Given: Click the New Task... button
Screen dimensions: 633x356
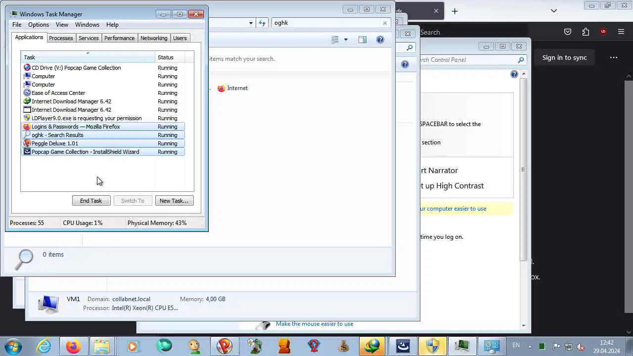Looking at the screenshot, I should tap(174, 201).
